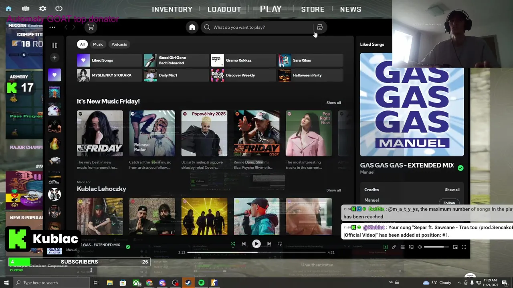
Task: Open the Sara Rikas tile
Action: coord(311,60)
